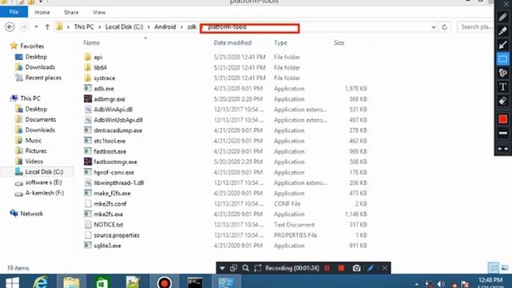Select the eraser annotation tool

[503, 101]
